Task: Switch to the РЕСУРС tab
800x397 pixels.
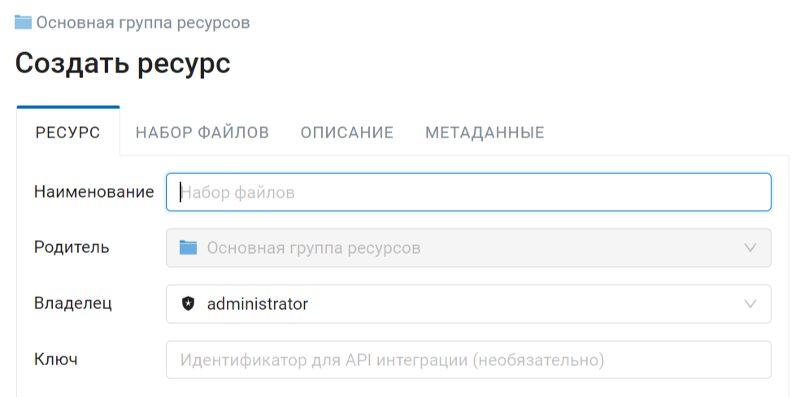Action: click(x=67, y=133)
